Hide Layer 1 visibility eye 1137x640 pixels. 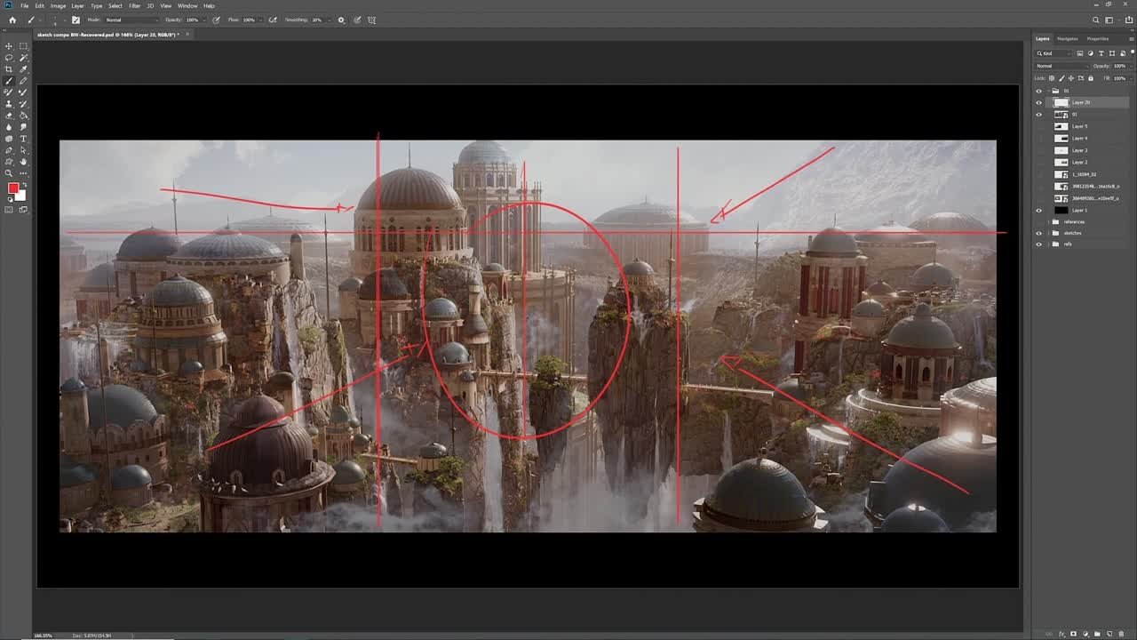coord(1039,211)
